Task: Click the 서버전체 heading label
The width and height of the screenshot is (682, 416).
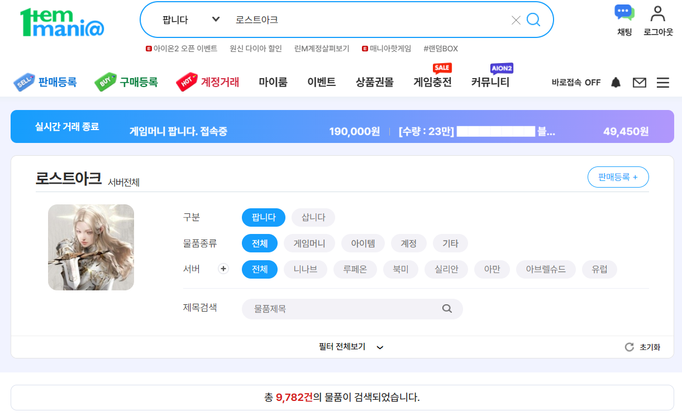Action: tap(124, 183)
